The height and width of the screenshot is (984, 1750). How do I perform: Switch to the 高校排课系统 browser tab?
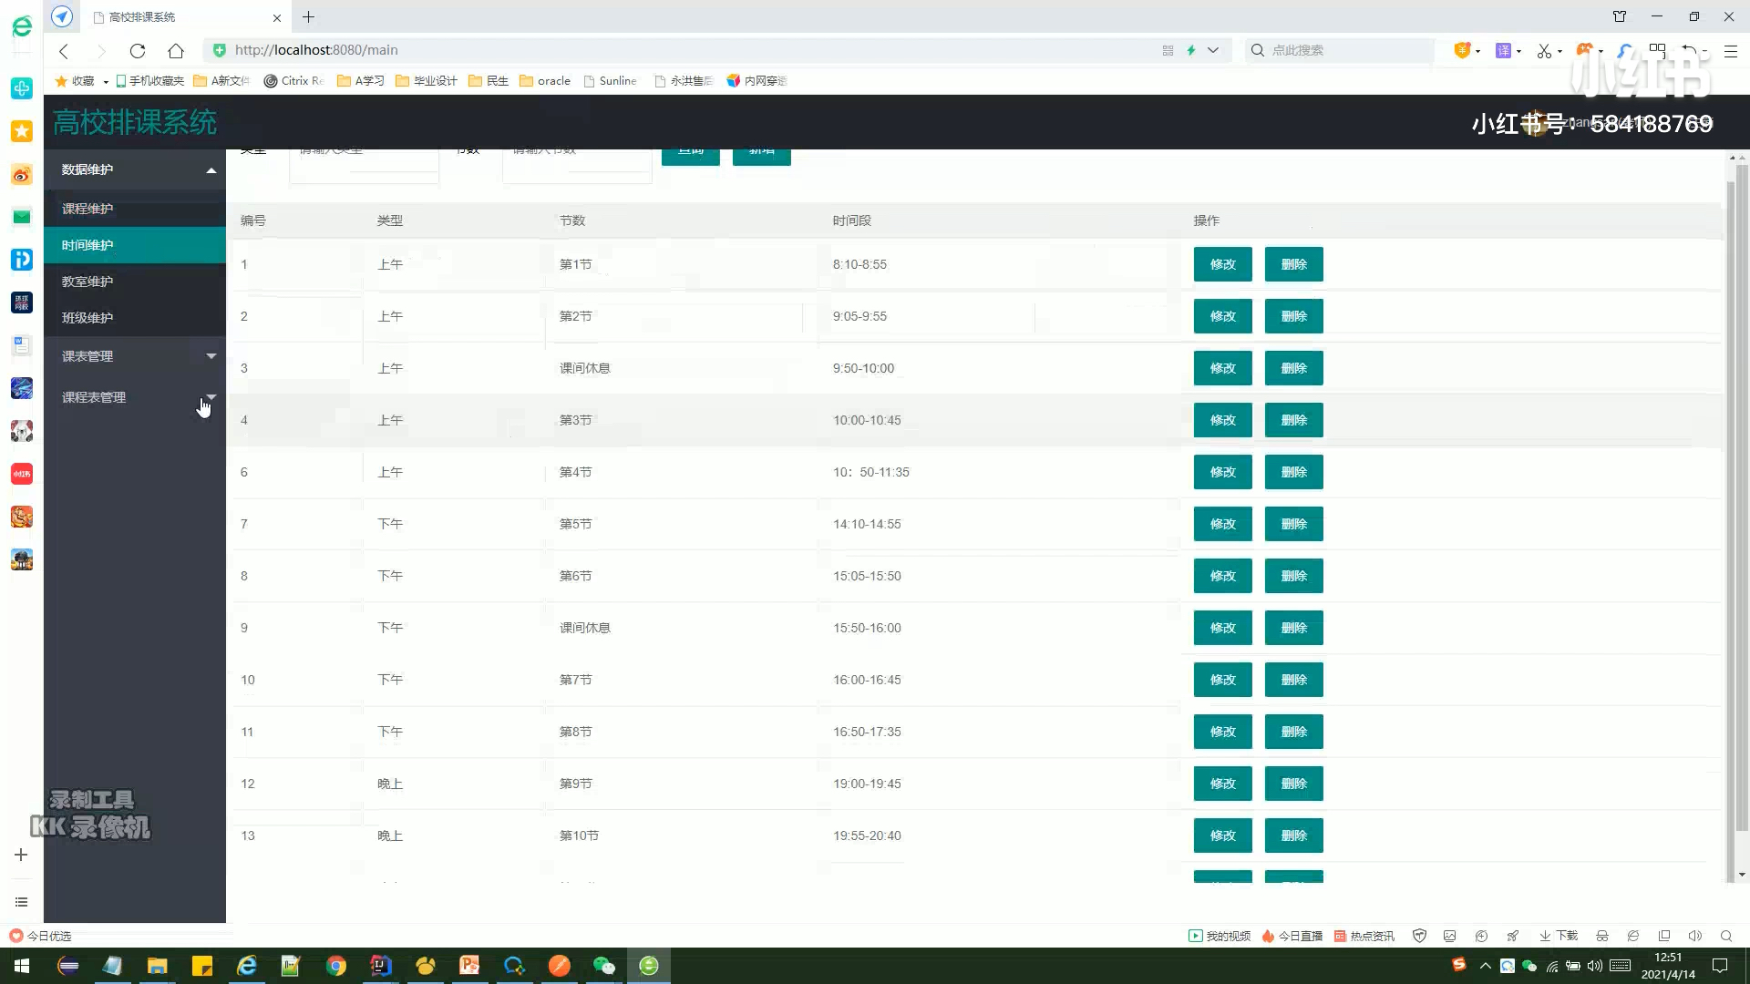[x=187, y=17]
